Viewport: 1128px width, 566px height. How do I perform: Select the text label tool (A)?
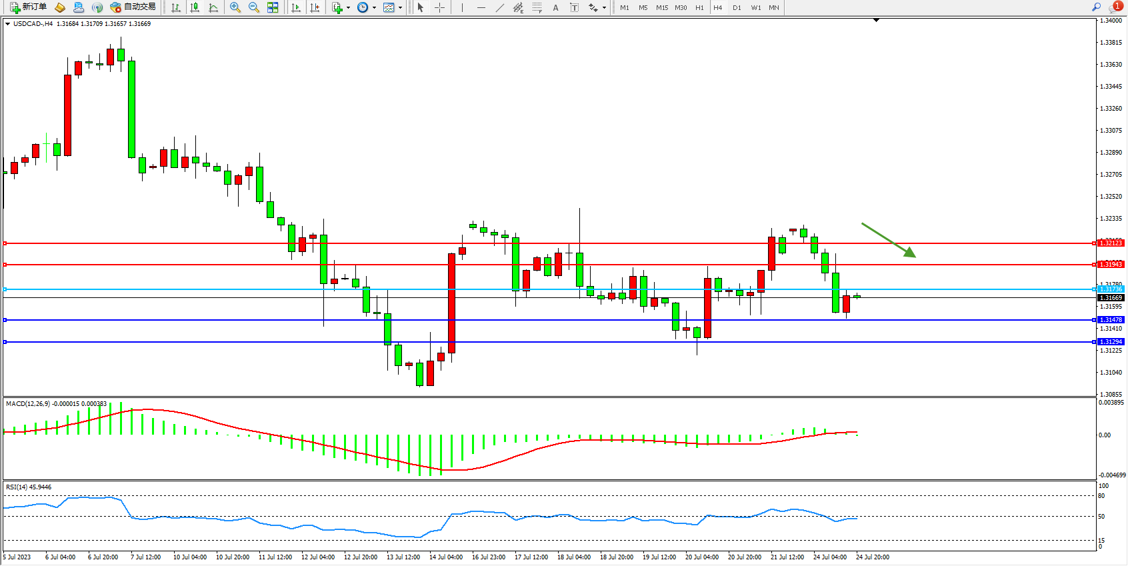pos(555,7)
